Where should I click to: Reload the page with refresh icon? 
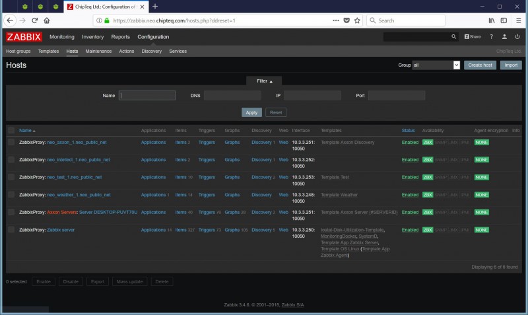34,20
